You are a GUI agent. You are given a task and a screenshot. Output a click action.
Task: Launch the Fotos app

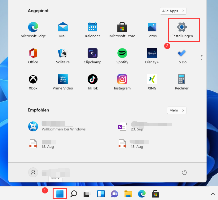(x=152, y=30)
